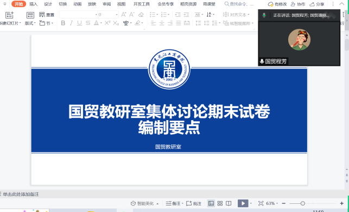Switch to the 动画 tab
The width and height of the screenshot is (349, 212).
(77, 4)
